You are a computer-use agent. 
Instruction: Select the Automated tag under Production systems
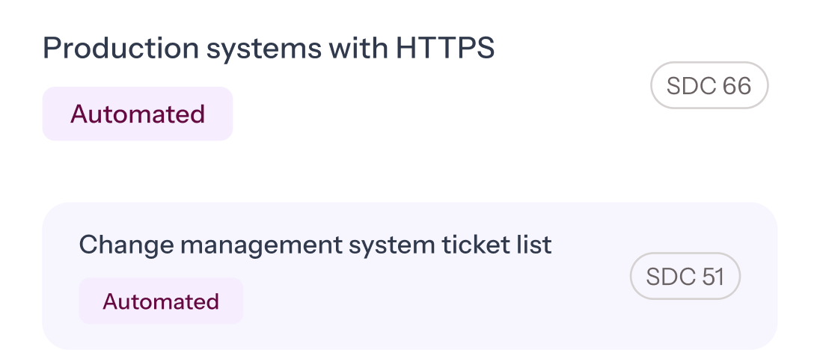[x=138, y=114]
